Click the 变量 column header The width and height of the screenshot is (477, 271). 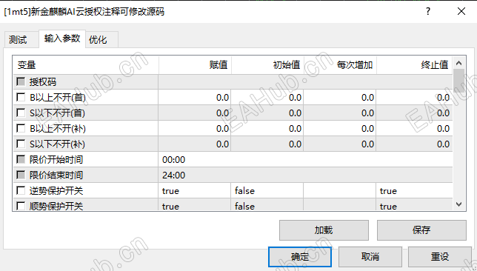tap(85, 64)
